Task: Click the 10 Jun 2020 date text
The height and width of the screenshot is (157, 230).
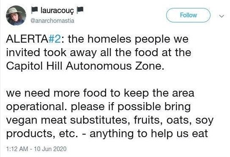Action: [x=50, y=149]
